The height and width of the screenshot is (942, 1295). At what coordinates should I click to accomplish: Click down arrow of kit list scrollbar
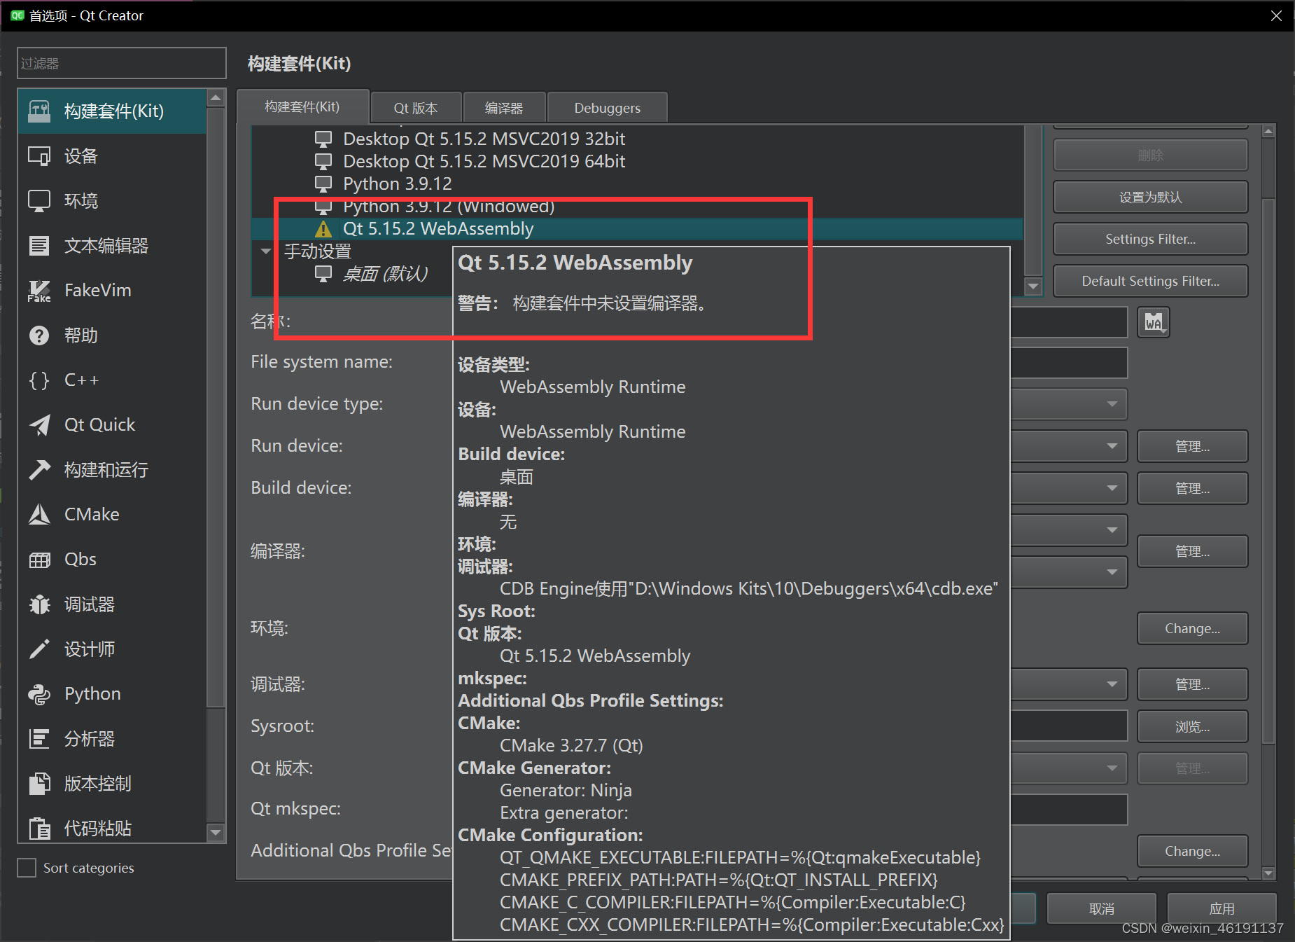click(1032, 286)
